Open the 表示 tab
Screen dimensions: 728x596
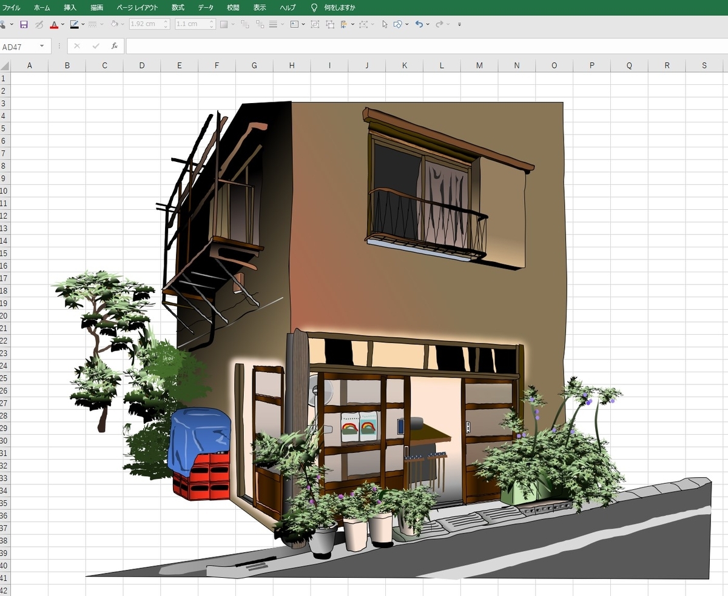point(260,8)
